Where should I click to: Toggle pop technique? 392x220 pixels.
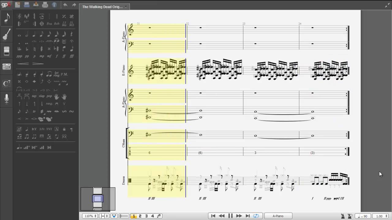[x=49, y=96]
